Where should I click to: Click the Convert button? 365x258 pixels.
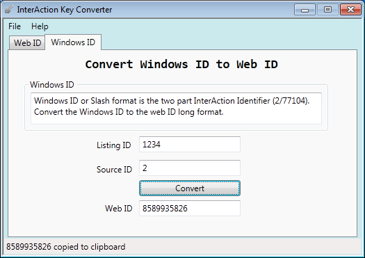(190, 188)
